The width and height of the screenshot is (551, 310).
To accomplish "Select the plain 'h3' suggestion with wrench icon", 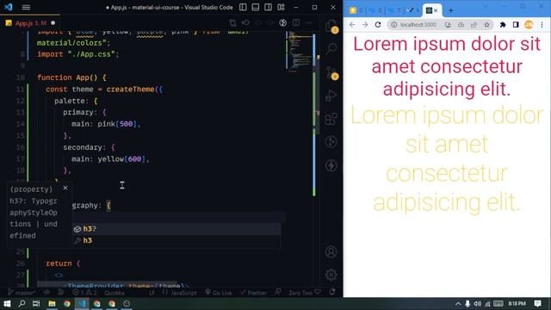I will [177, 240].
